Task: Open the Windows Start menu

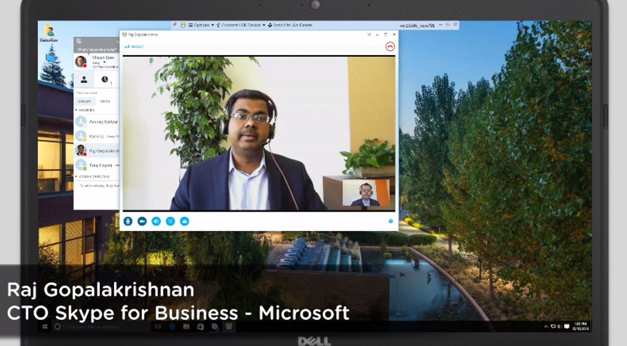Action: pyautogui.click(x=45, y=326)
